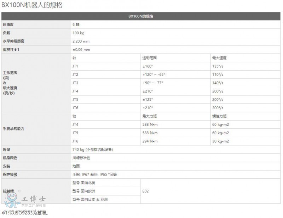Click the table header BX100N的规格
This screenshot has width=283, height=218.
pos(141,16)
